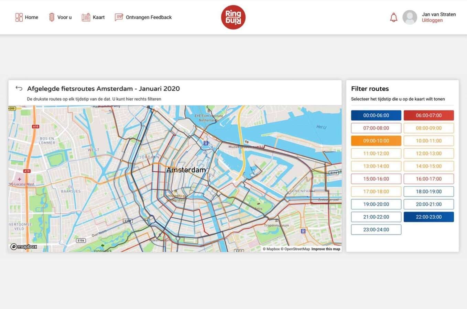Toggle the 06:00-07:00 time filter
Image resolution: width=467 pixels, height=309 pixels.
tap(428, 115)
